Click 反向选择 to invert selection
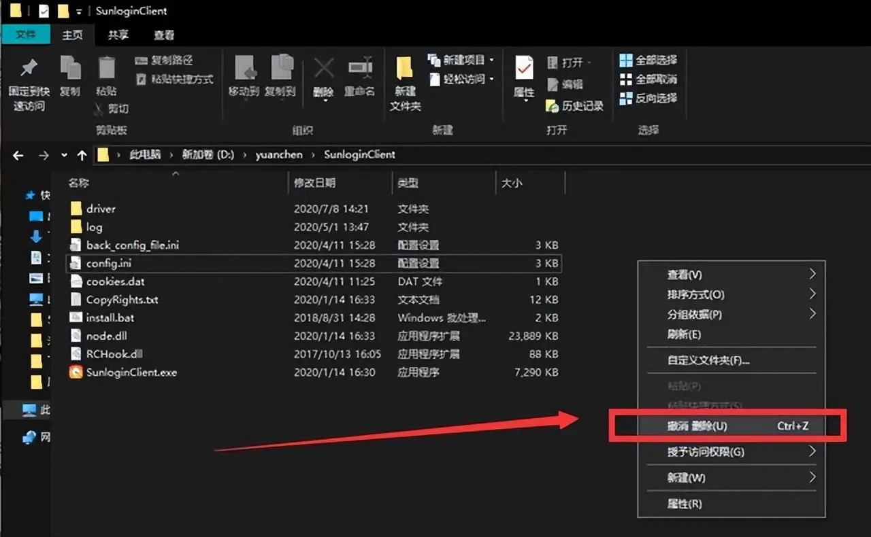This screenshot has height=537, width=871. click(648, 97)
